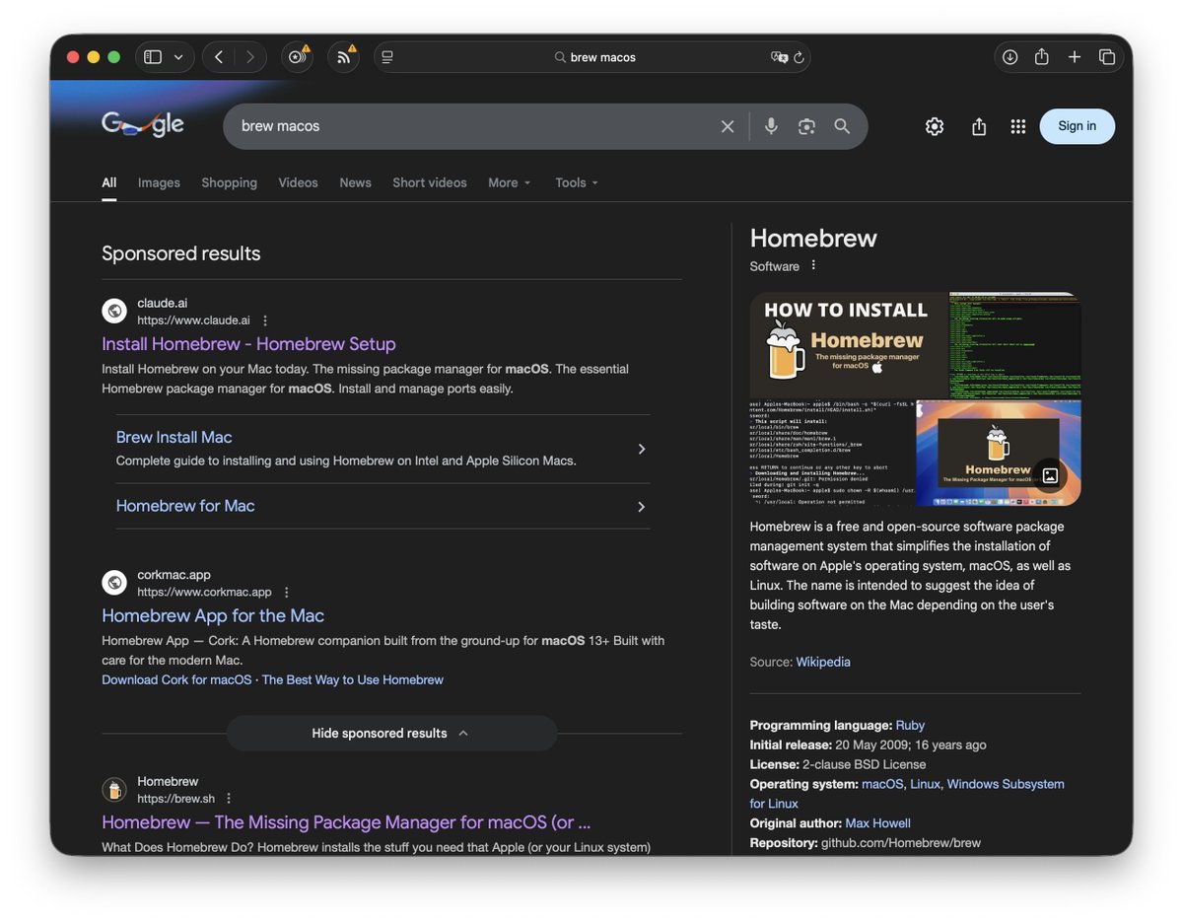
Task: Switch to the Shopping tab
Action: point(230,182)
